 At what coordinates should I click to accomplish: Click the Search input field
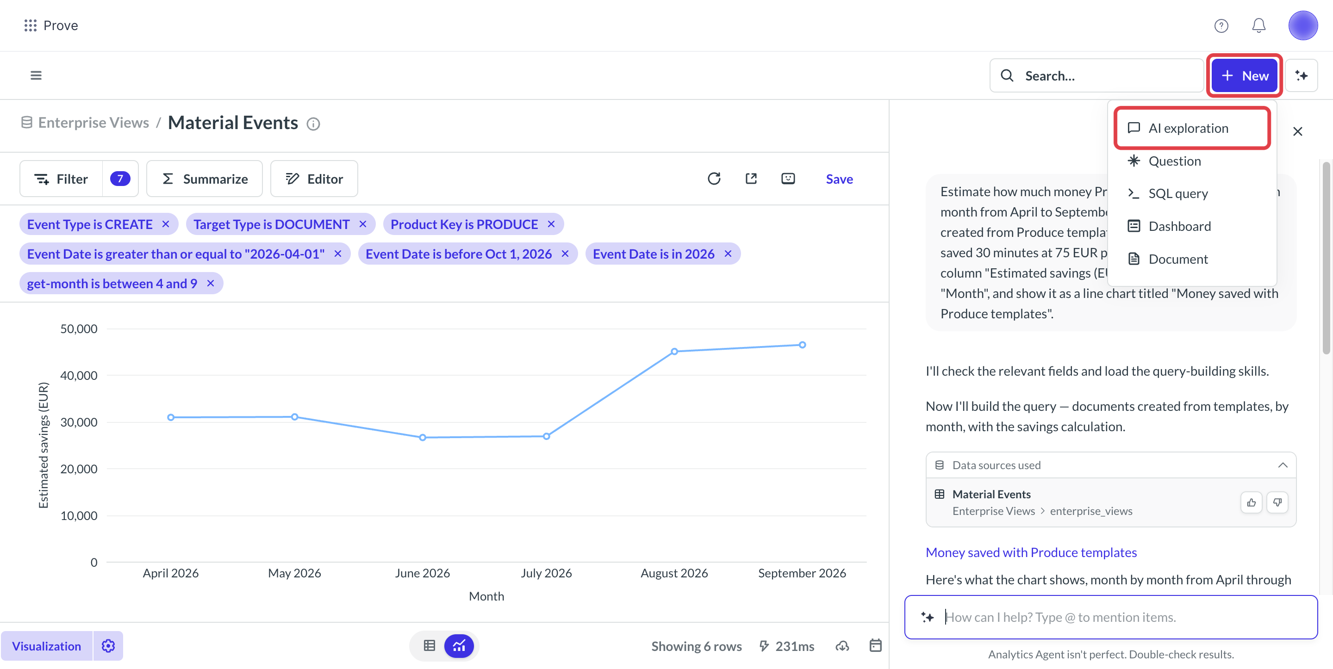tap(1096, 75)
